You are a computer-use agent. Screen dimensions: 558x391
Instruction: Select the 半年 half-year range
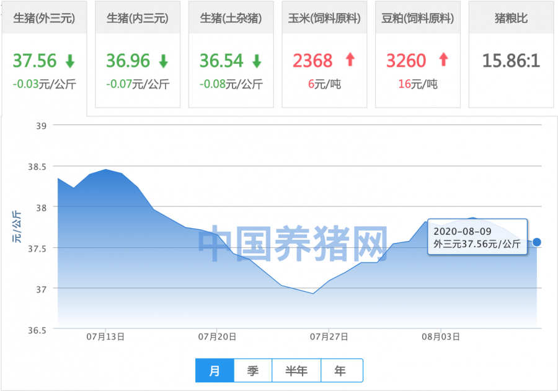tap(298, 370)
